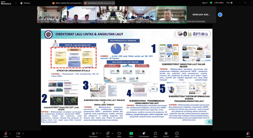Screen dimensions: 253x138
Task: Click the OPTIMIS logo on the slide
Action: (201, 34)
